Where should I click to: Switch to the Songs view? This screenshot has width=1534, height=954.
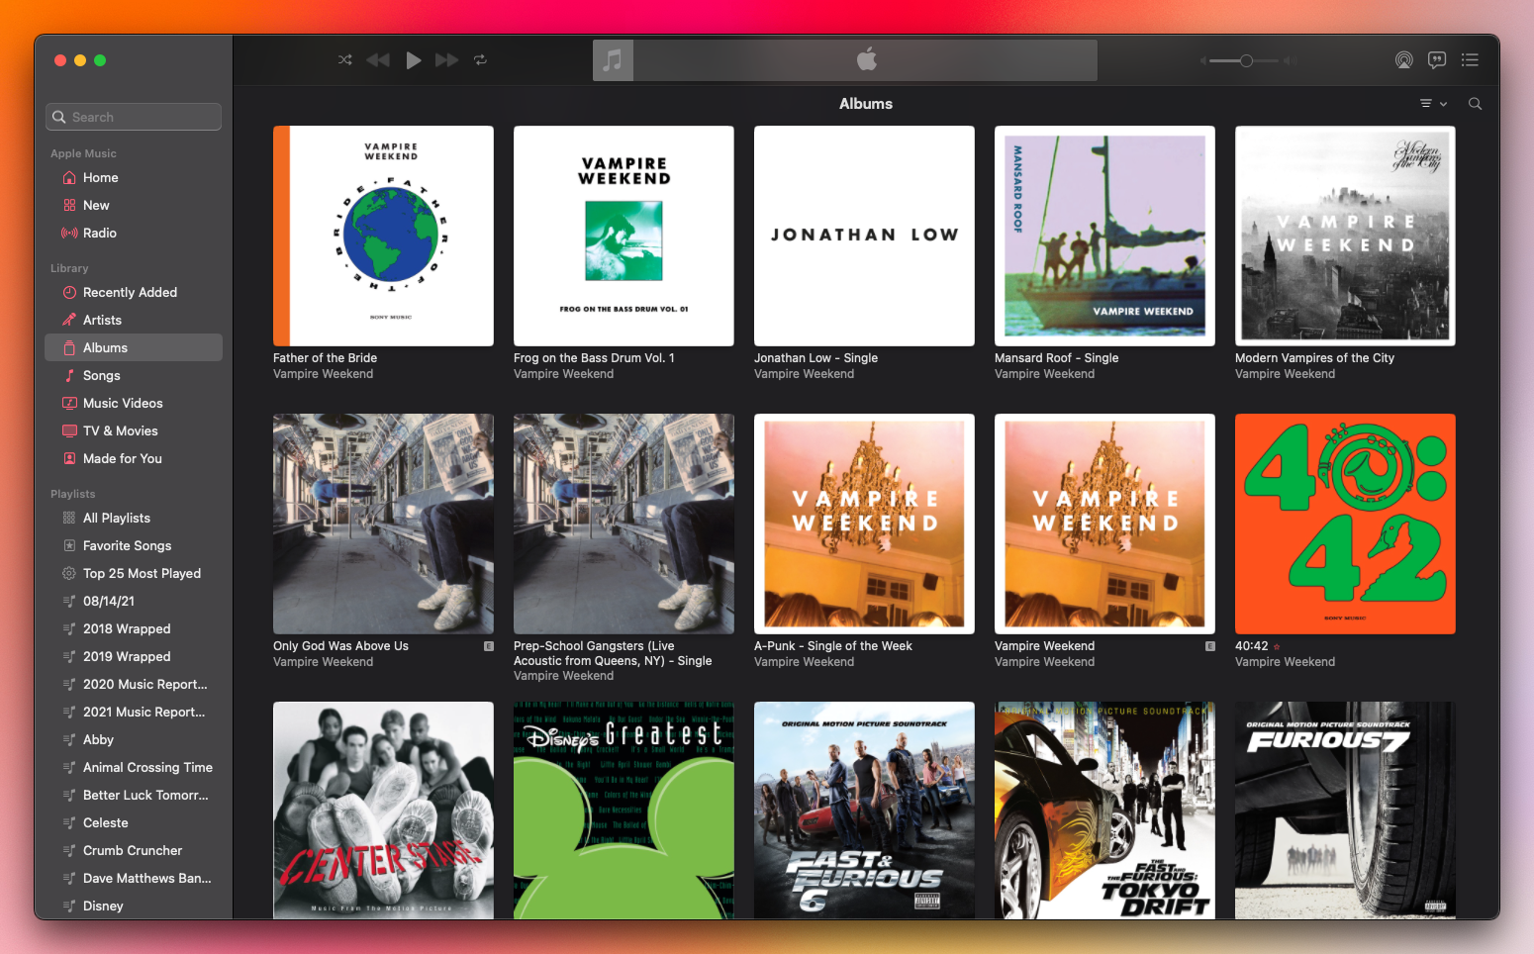pyautogui.click(x=103, y=375)
